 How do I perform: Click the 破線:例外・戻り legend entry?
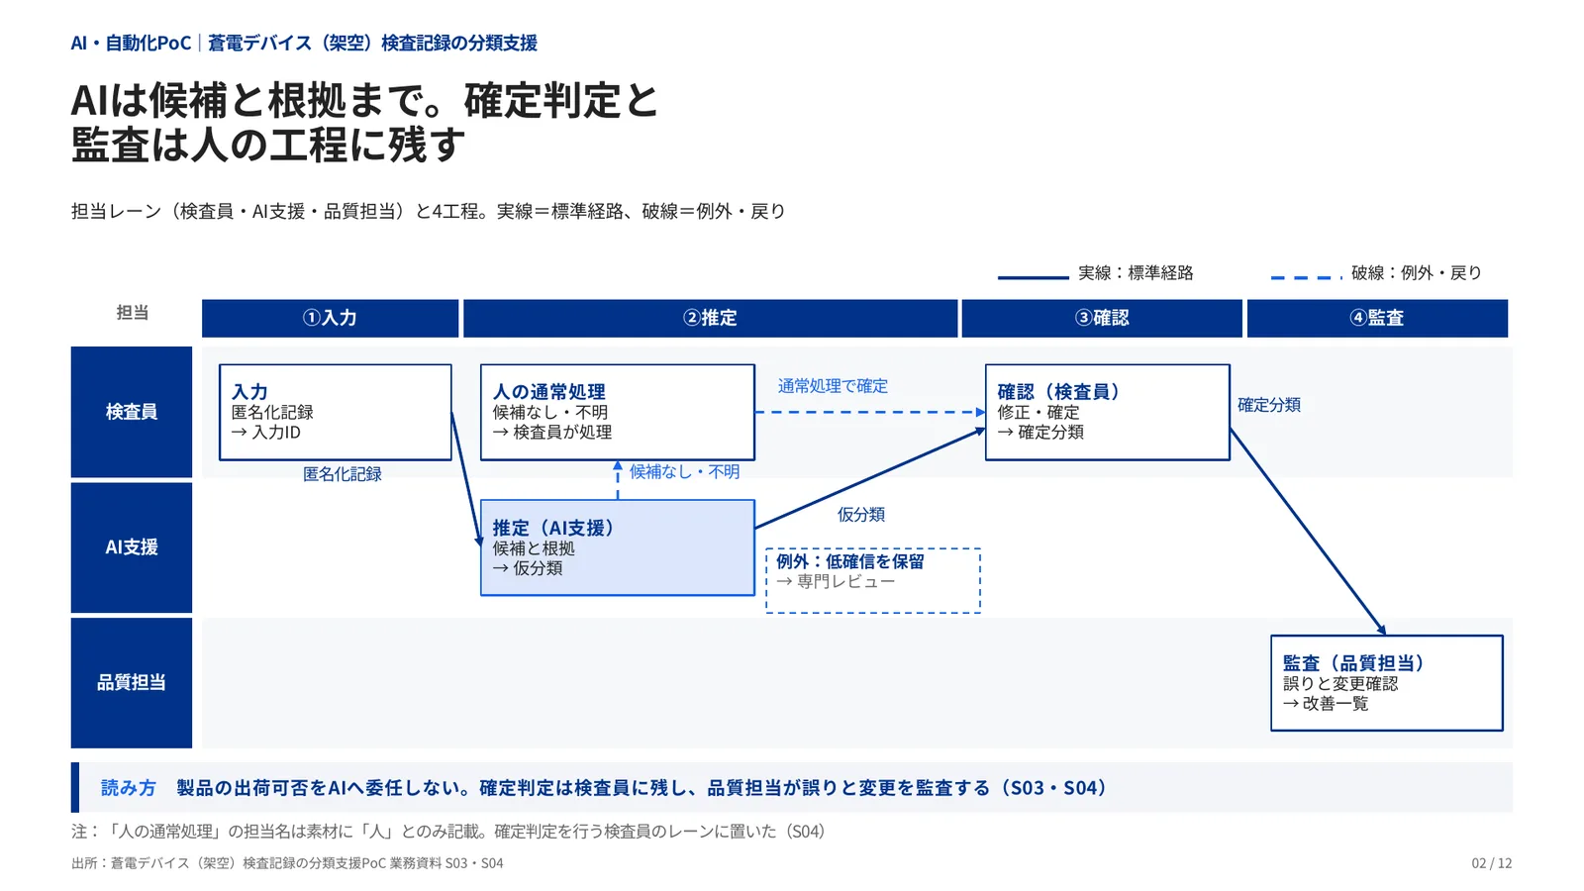1376,273
